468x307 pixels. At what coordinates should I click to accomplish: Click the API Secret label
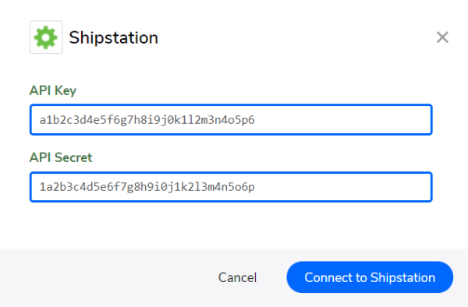[61, 157]
